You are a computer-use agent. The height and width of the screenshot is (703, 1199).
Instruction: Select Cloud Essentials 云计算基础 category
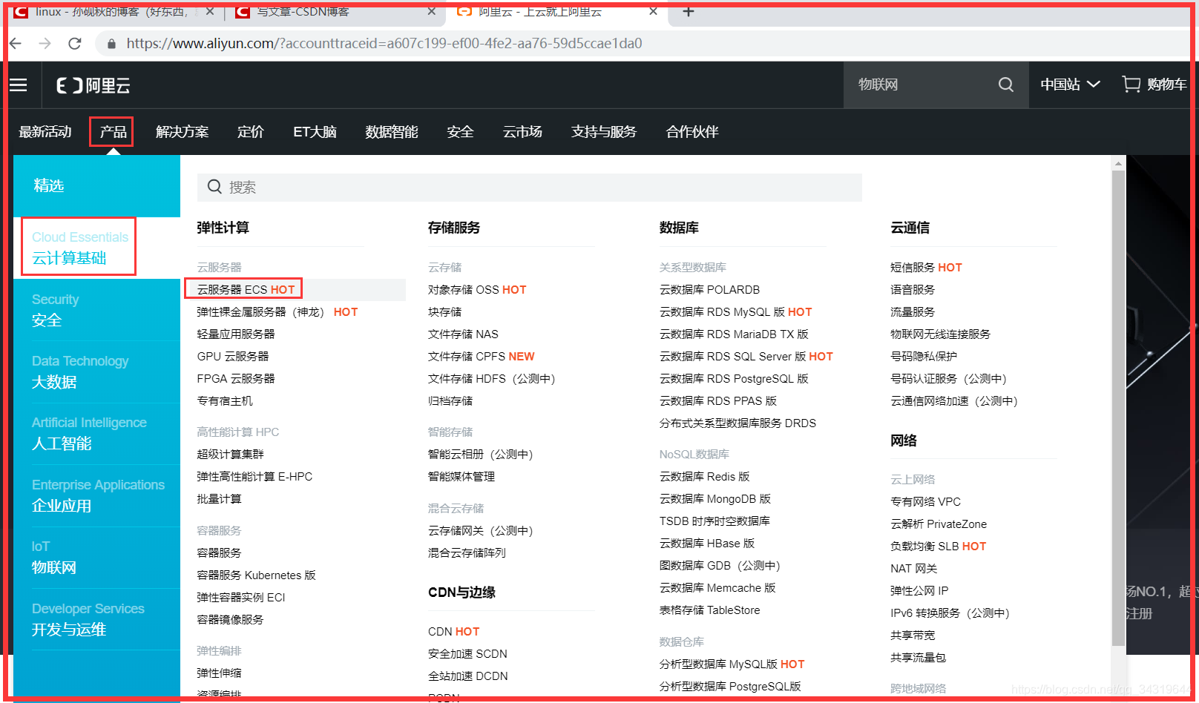(x=96, y=248)
